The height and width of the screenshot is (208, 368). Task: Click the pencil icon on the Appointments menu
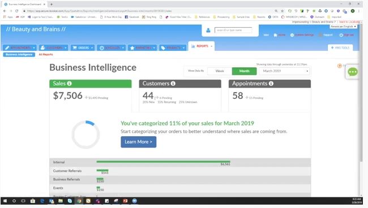click(x=7, y=48)
